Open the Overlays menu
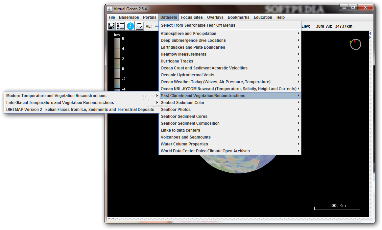 click(215, 17)
